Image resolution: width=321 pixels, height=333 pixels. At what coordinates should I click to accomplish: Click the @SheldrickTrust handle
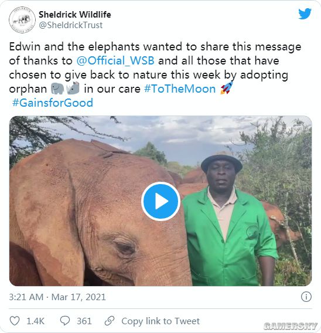click(x=71, y=25)
